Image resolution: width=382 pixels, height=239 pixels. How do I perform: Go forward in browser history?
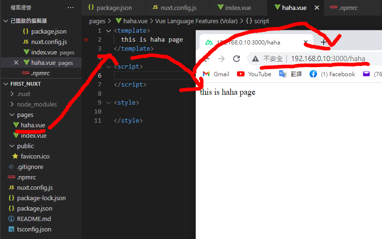(x=221, y=59)
